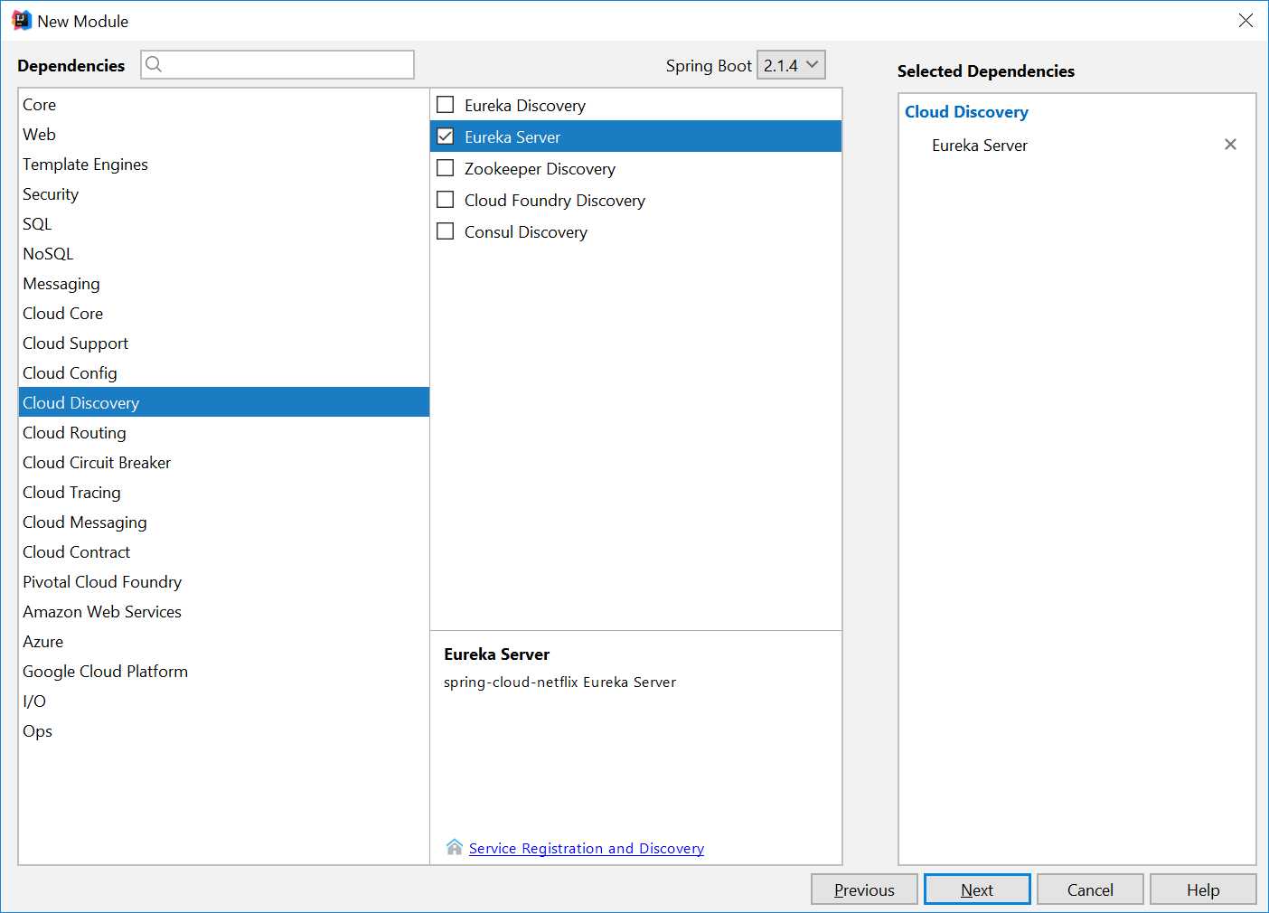
Task: Click the search magnifier icon in Dependencies field
Action: [154, 64]
